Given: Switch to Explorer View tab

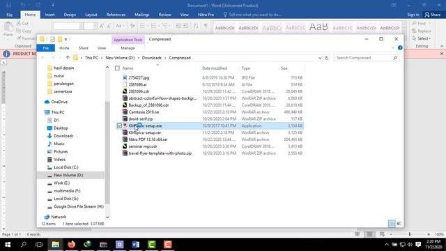Looking at the screenshot, I should point(102,48).
